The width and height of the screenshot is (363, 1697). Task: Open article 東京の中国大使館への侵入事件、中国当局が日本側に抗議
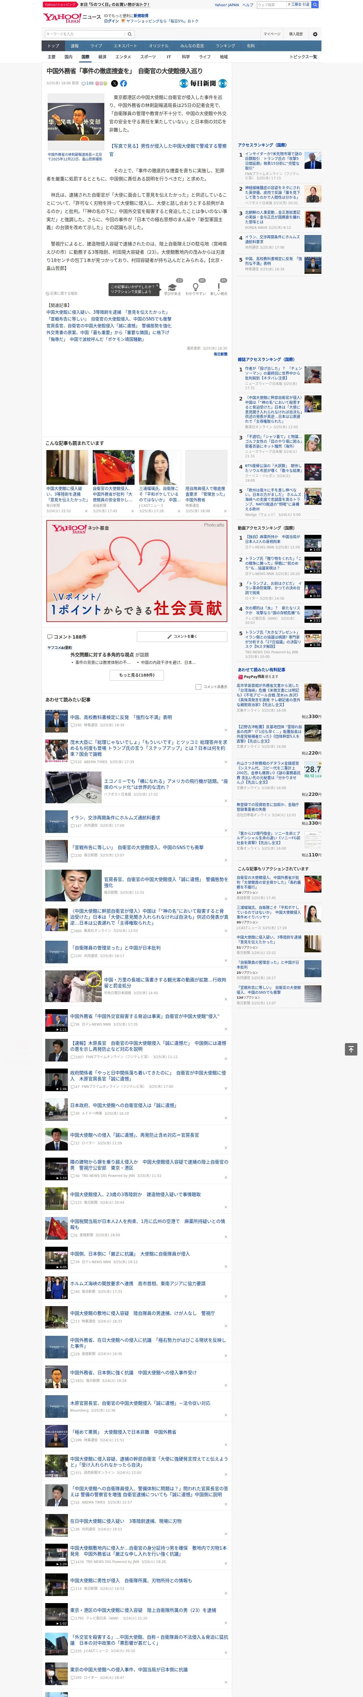(x=129, y=1669)
